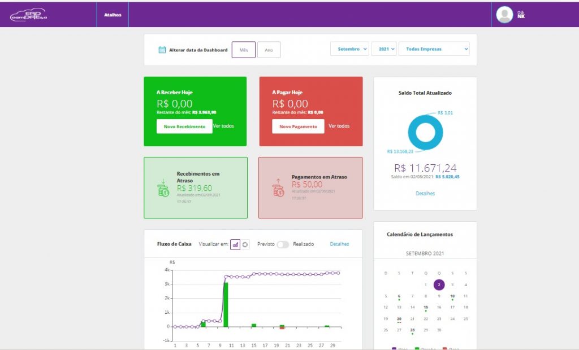The image size is (579, 350).
Task: Select the Ano view option
Action: pos(269,50)
